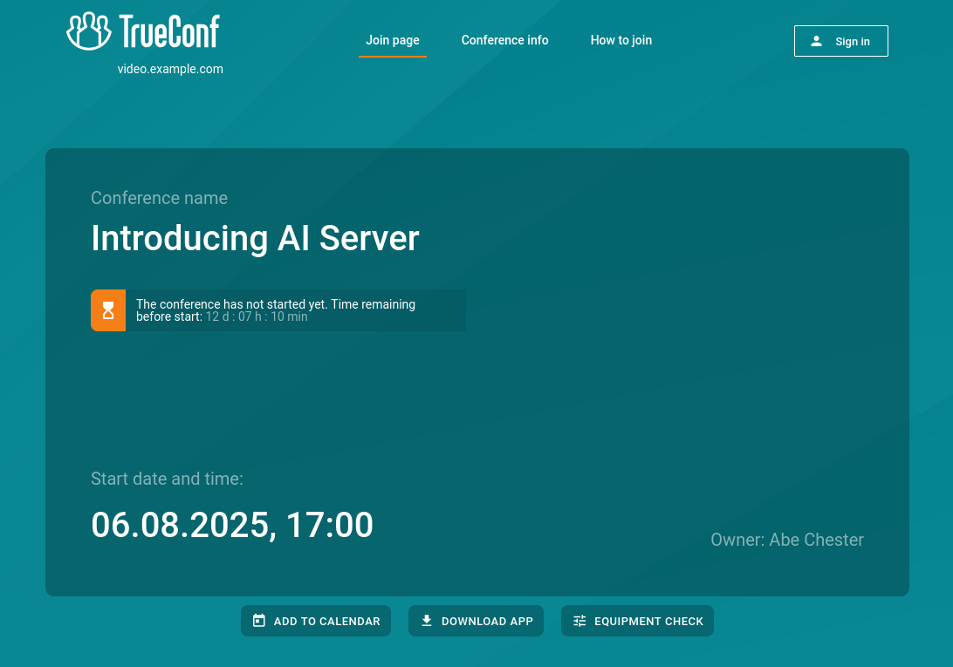The image size is (953, 667).
Task: Switch to the Conference info tab
Action: pyautogui.click(x=504, y=40)
